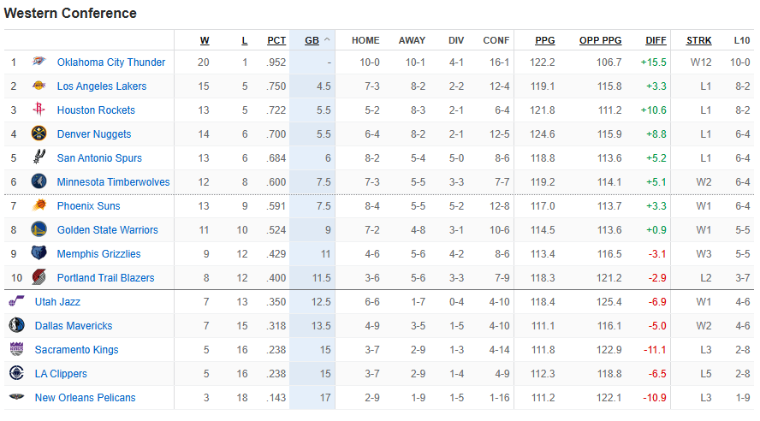The image size is (760, 421).
Task: Toggle GB column sort order arrow
Action: click(x=328, y=40)
